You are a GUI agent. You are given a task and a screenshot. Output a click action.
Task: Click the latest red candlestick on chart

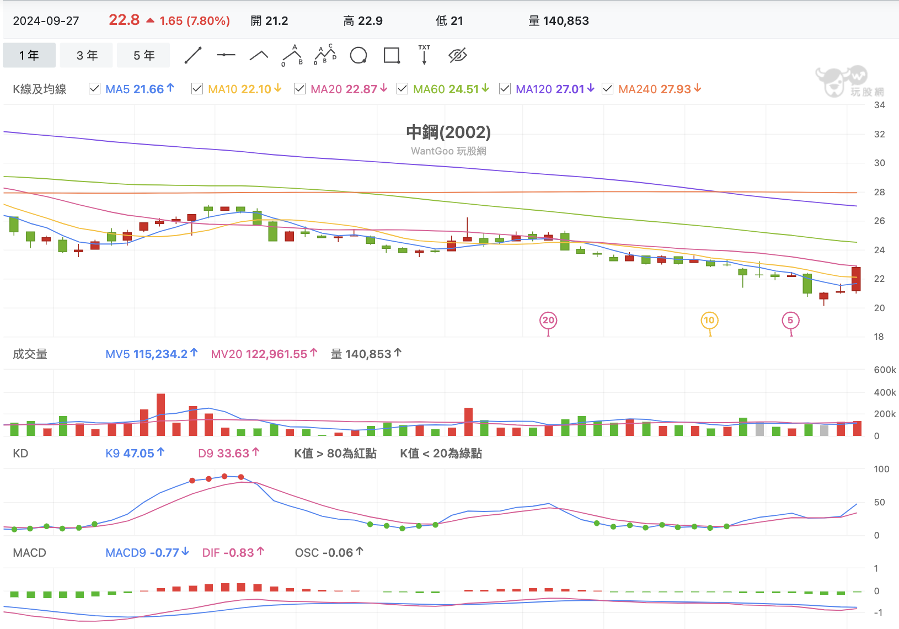(856, 279)
